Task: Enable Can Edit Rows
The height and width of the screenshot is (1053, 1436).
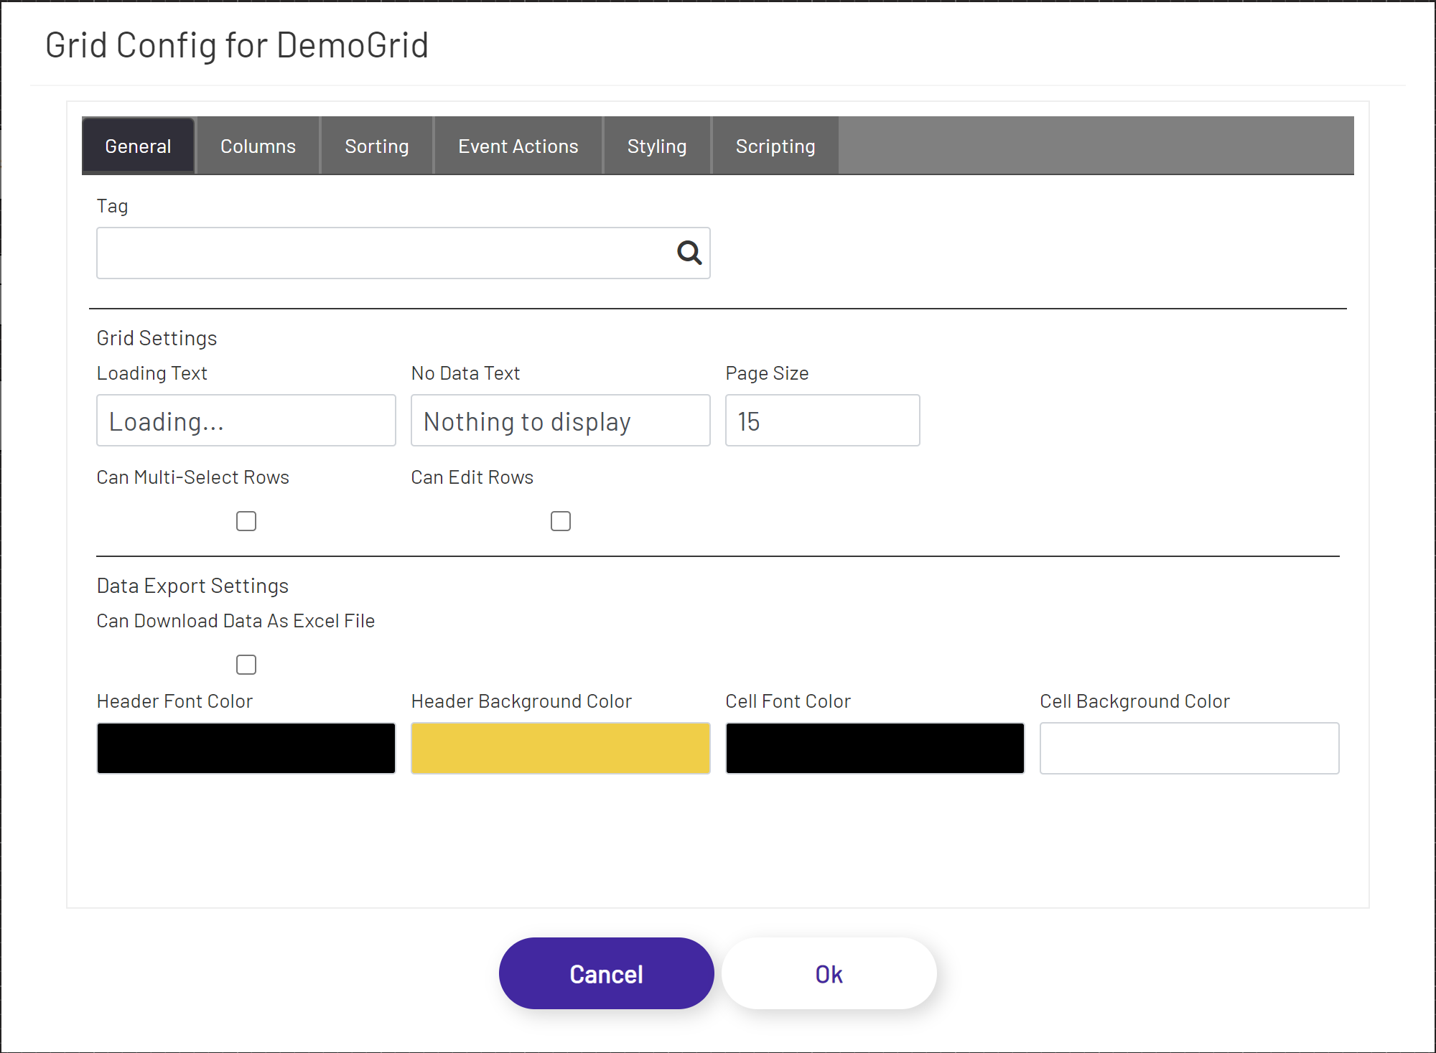Action: pyautogui.click(x=560, y=521)
